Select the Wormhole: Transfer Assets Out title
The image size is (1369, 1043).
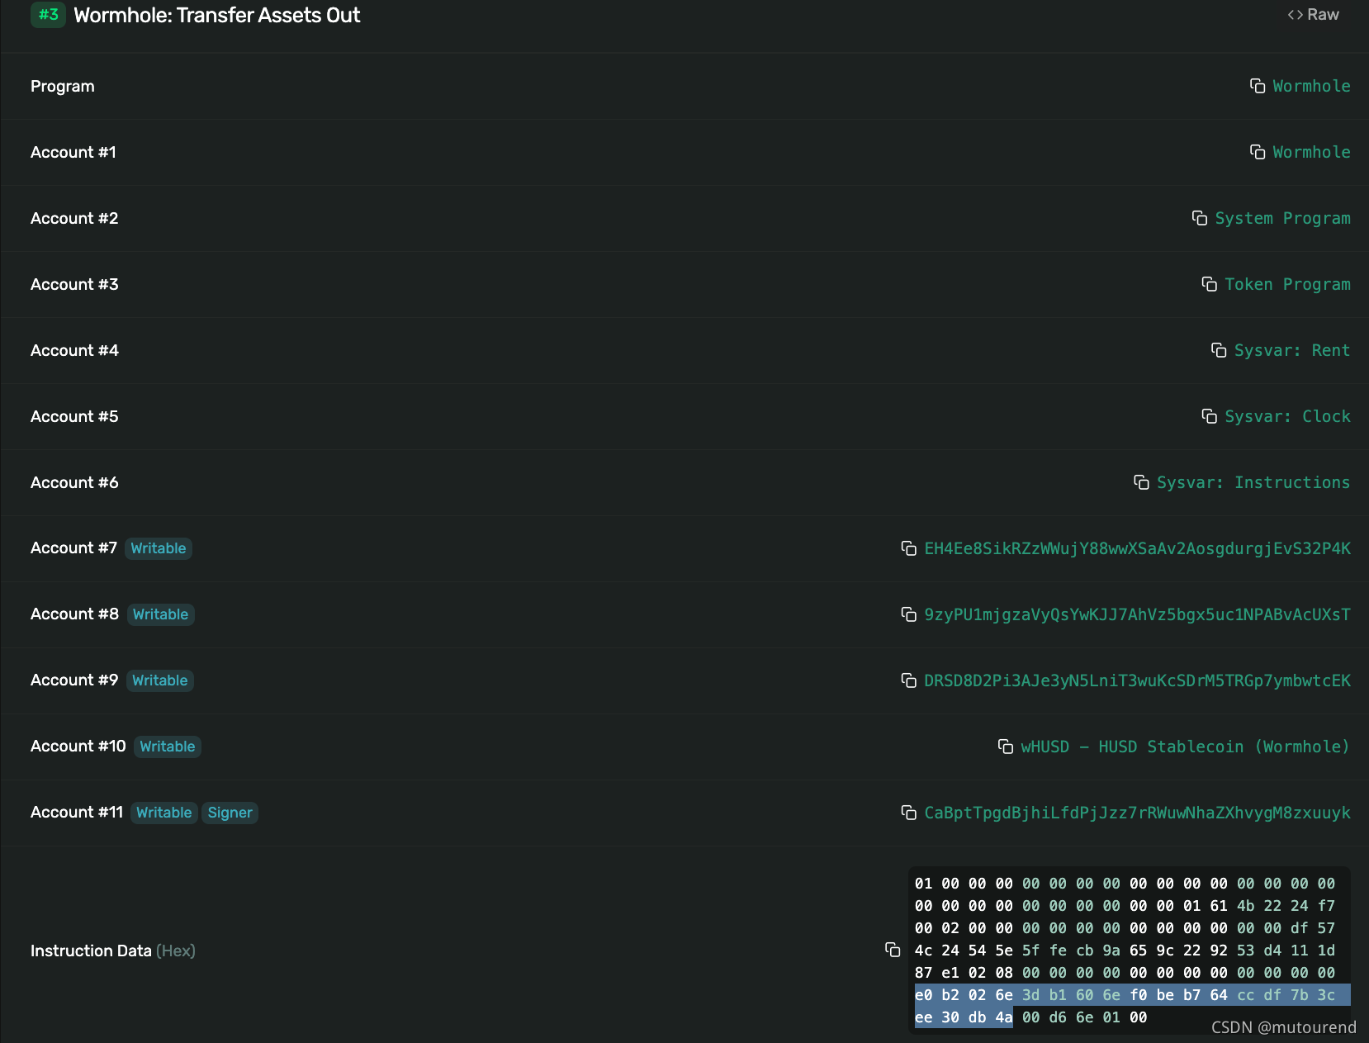click(x=216, y=15)
